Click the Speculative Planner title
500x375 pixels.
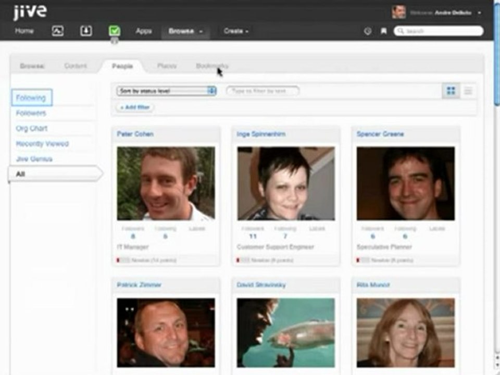[384, 247]
